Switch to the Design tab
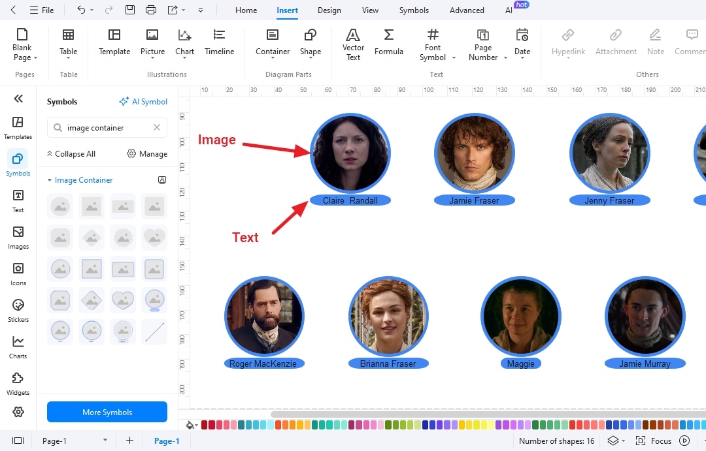Screen dimensions: 706x451 tap(329, 10)
